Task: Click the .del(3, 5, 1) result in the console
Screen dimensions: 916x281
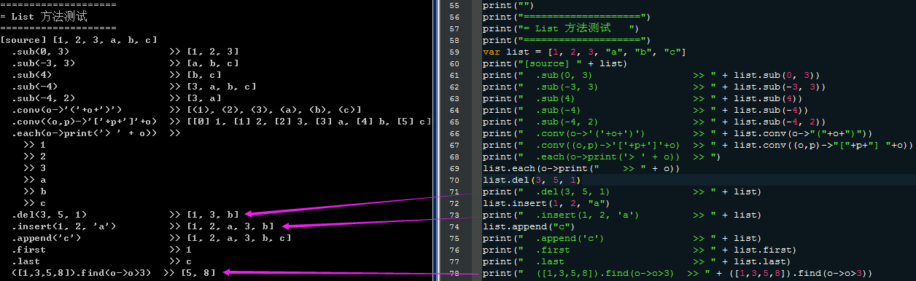Action: click(x=125, y=214)
